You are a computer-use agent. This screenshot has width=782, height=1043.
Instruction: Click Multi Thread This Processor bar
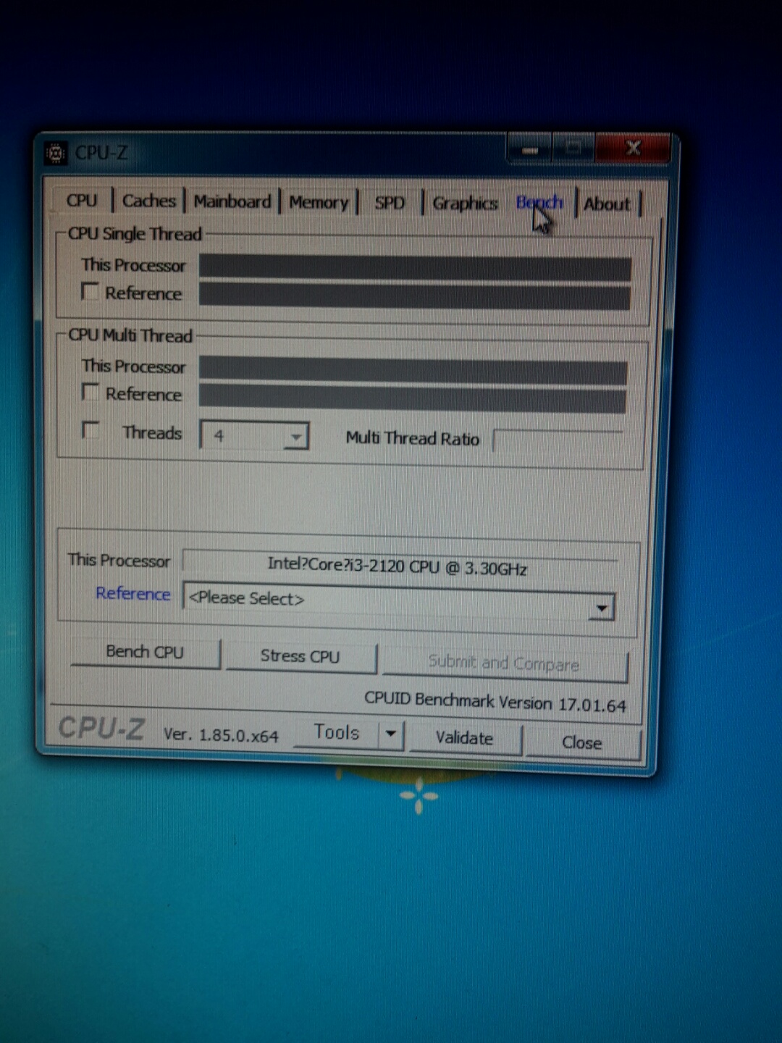[413, 369]
